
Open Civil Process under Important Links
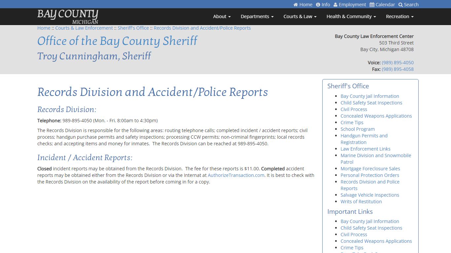click(x=354, y=235)
